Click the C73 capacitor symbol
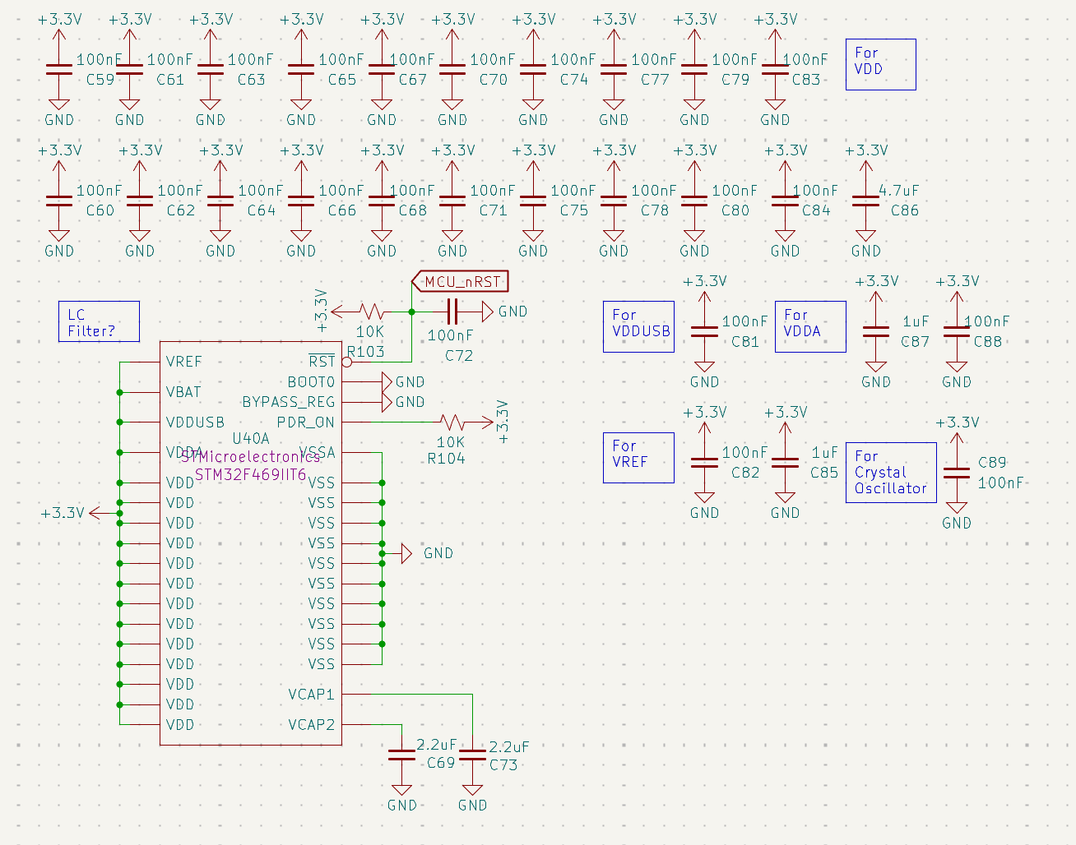The height and width of the screenshot is (845, 1076). 472,755
